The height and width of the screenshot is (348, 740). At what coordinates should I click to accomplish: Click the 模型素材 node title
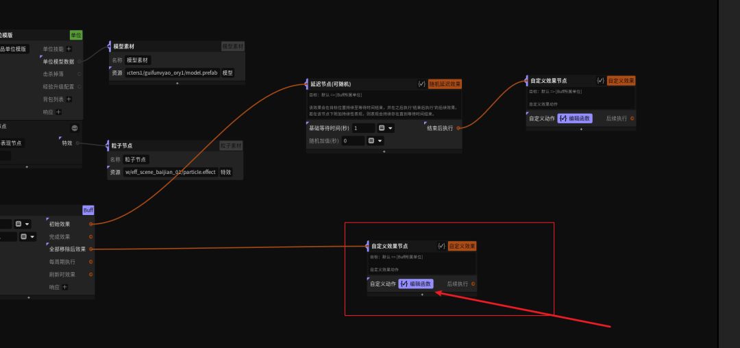pyautogui.click(x=123, y=47)
